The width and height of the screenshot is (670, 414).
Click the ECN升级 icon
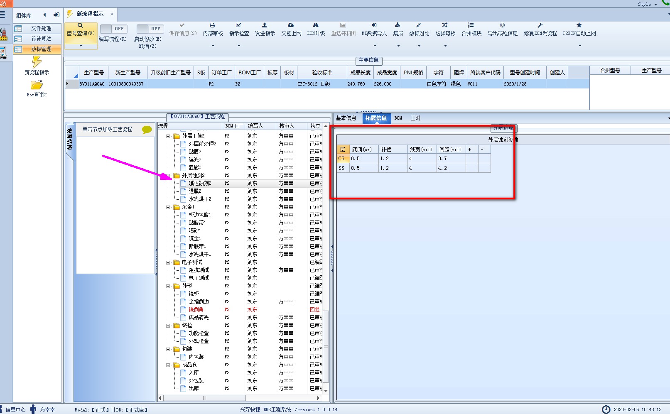pyautogui.click(x=316, y=25)
